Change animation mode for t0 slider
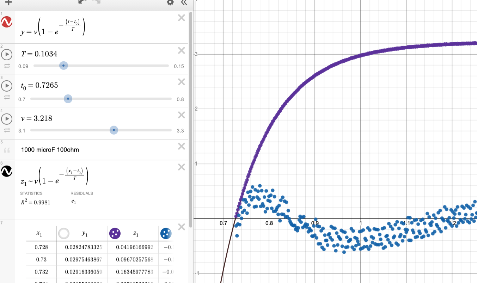Image resolution: width=477 pixels, height=283 pixels. pyautogui.click(x=7, y=97)
